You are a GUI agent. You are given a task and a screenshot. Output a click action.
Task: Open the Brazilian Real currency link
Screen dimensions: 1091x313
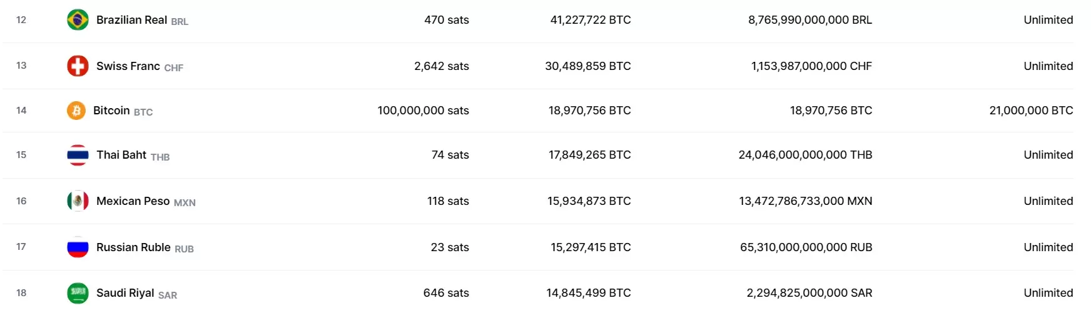(x=131, y=20)
